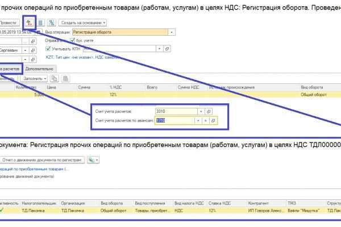The height and width of the screenshot is (227, 341).
Task: Click green export icon beside the report button
Action: (92, 161)
